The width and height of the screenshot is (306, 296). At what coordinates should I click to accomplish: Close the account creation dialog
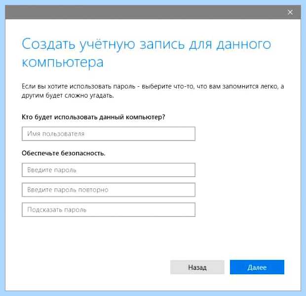click(290, 12)
